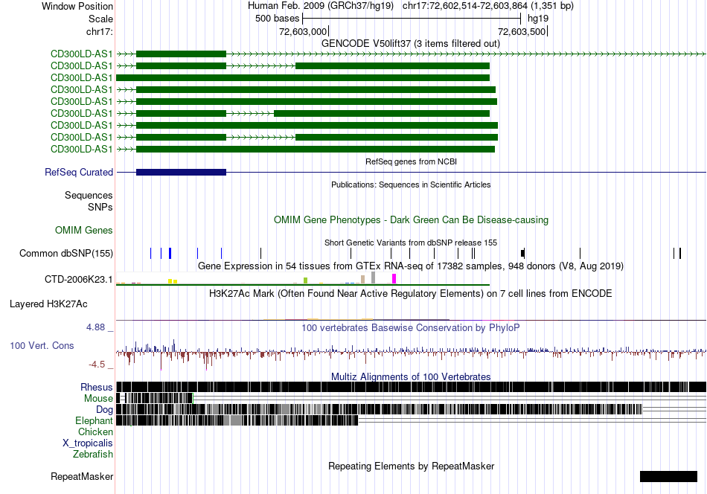The width and height of the screenshot is (707, 494).
Task: Open GENCODE V50lift37 track title
Action: 410,44
